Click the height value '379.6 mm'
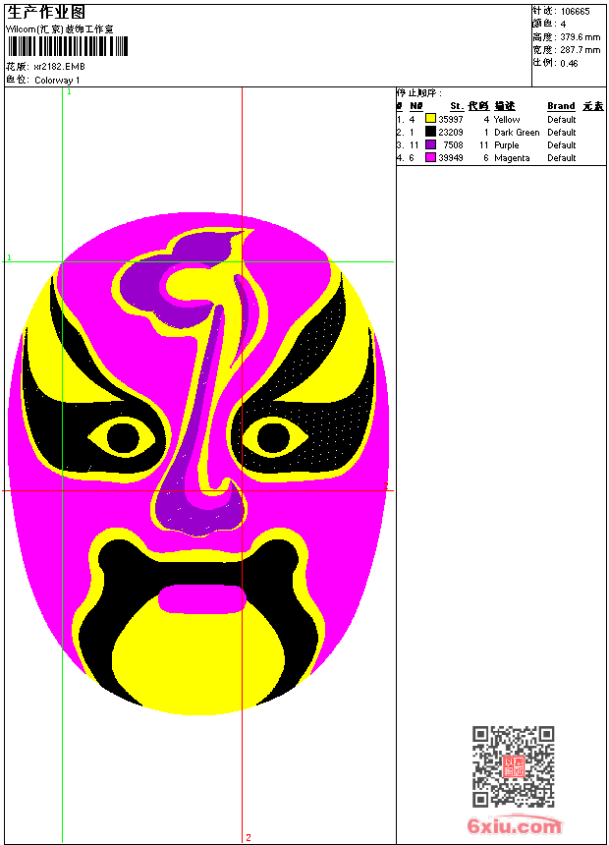This screenshot has height=845, width=609. (580, 37)
